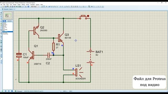
Task: Select the 2D text 'A' tool
Action: pos(1,48)
